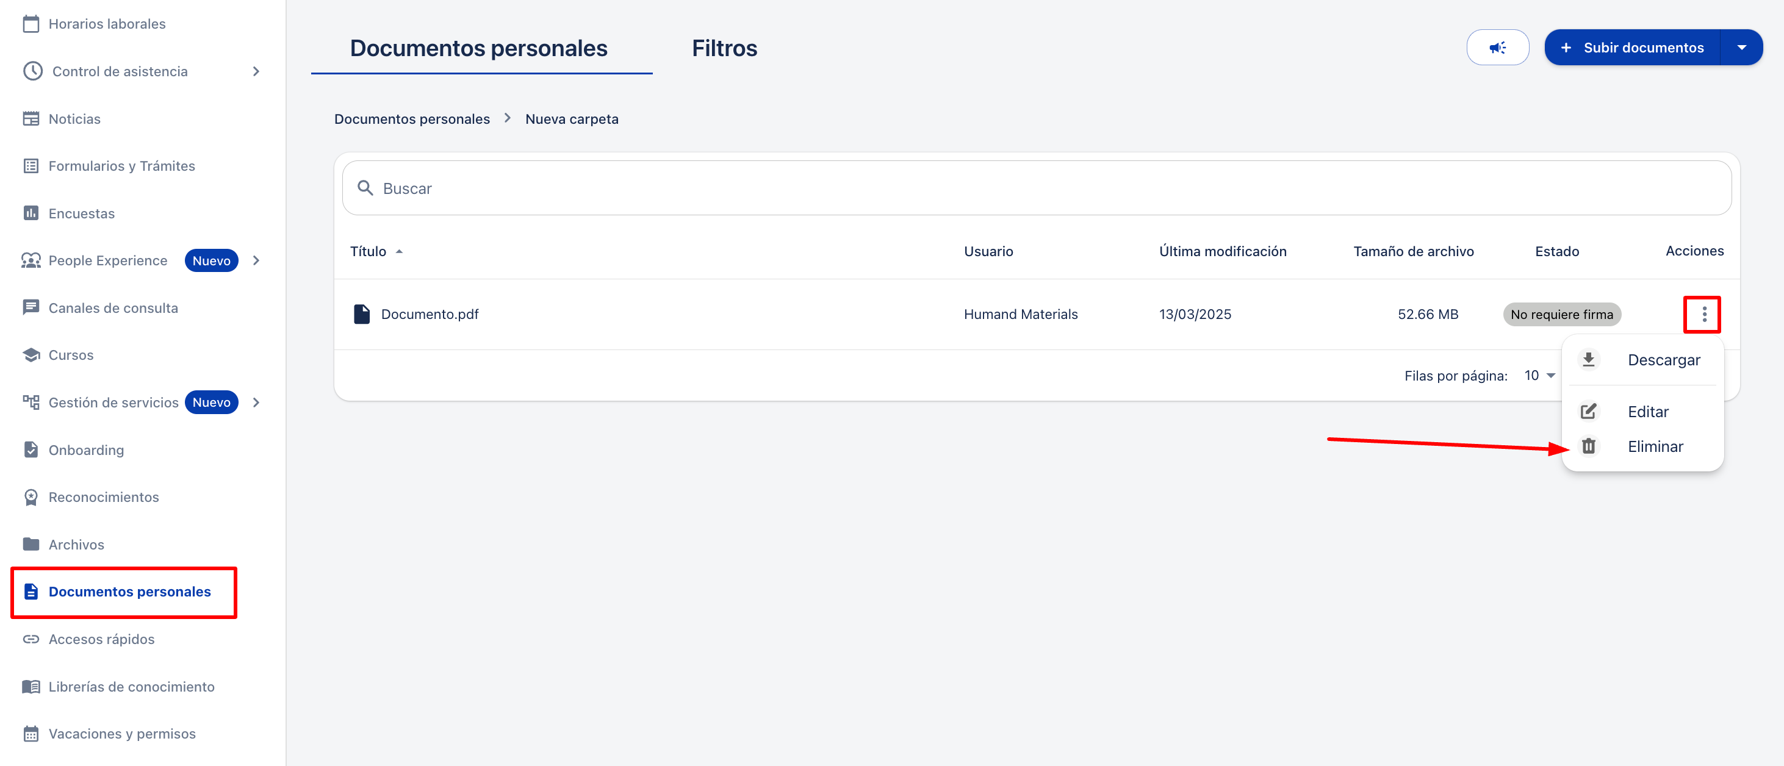Image resolution: width=1784 pixels, height=766 pixels.
Task: Select Eliminar from the context menu
Action: [1655, 446]
